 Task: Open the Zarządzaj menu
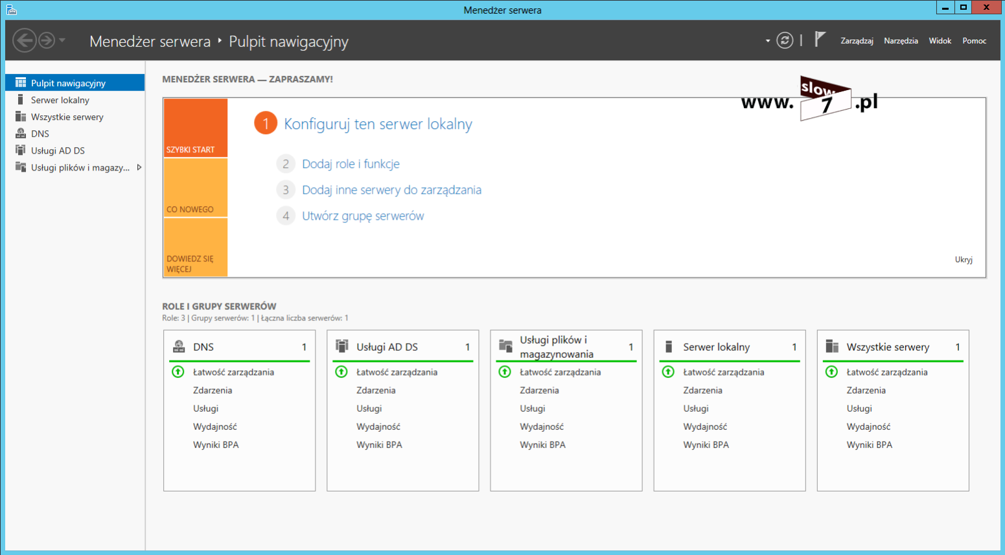pos(857,41)
